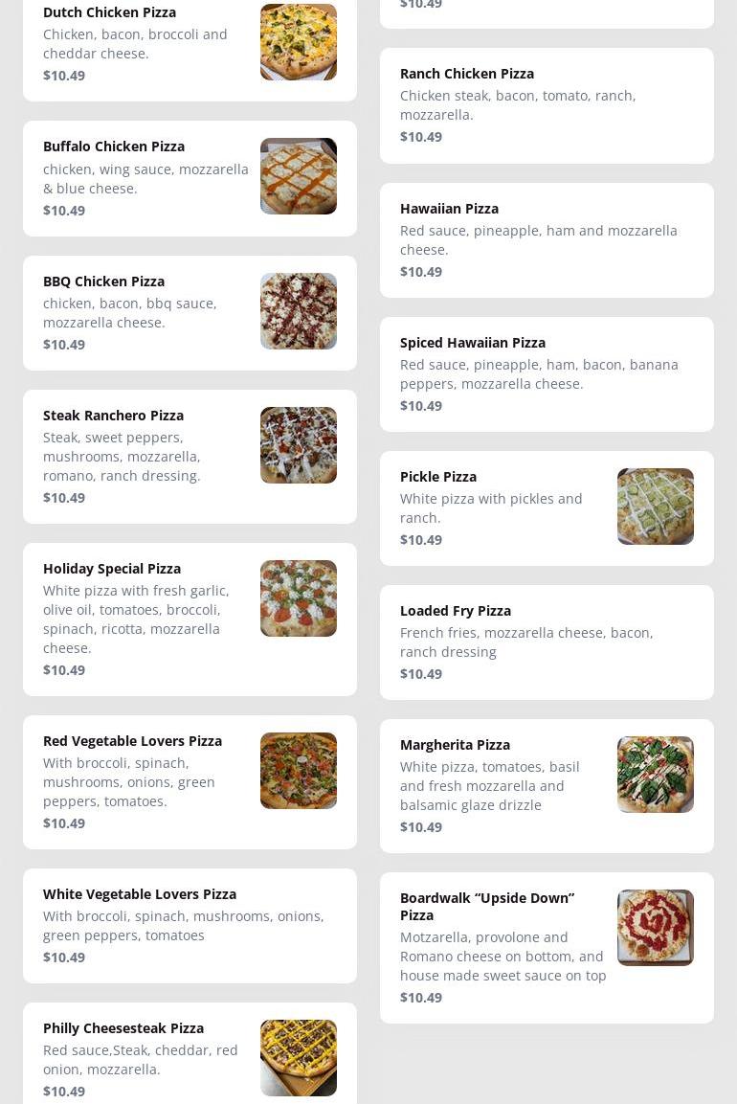Select the White Vegetable Lovers Pizza title
Screen dimensions: 737x1104
140,894
